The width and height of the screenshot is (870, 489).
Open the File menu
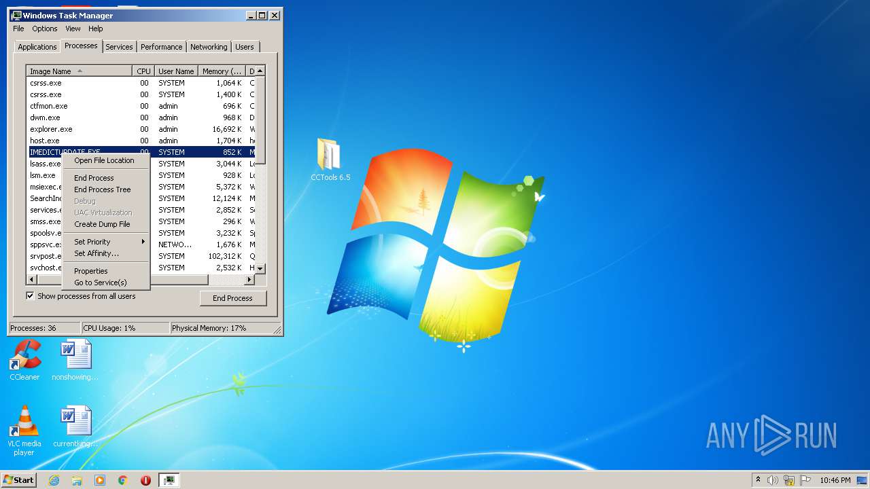pyautogui.click(x=18, y=29)
